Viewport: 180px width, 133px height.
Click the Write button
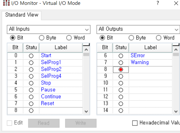point(81,123)
